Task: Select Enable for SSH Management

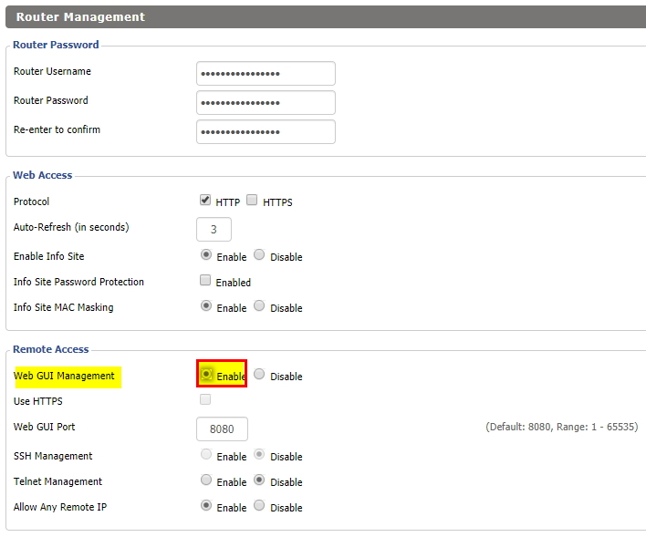Action: pos(206,455)
